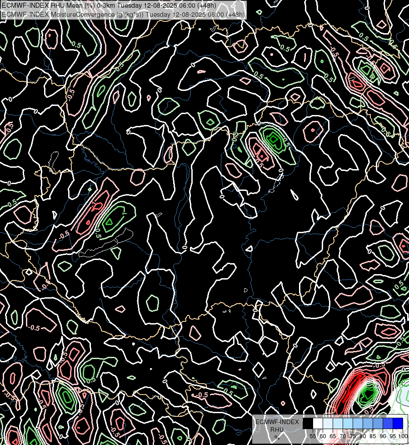
Task: Click the legend tick value 85
Action: tap(373, 436)
